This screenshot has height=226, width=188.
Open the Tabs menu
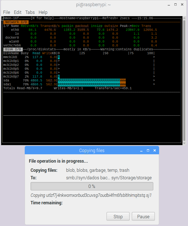tap(30, 12)
